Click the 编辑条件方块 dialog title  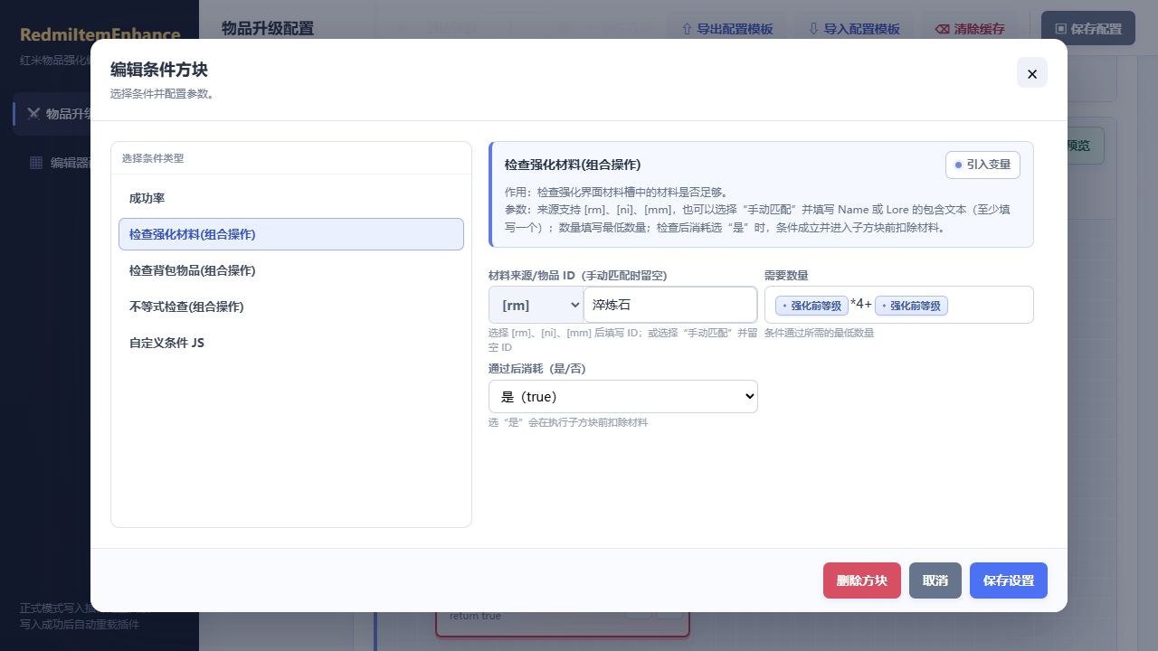[159, 70]
